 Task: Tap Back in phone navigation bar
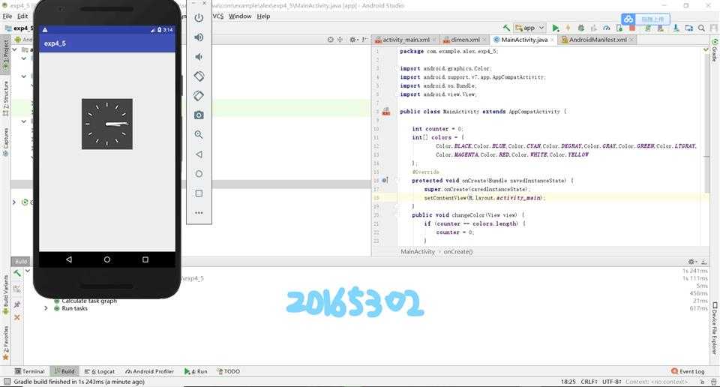[69, 259]
